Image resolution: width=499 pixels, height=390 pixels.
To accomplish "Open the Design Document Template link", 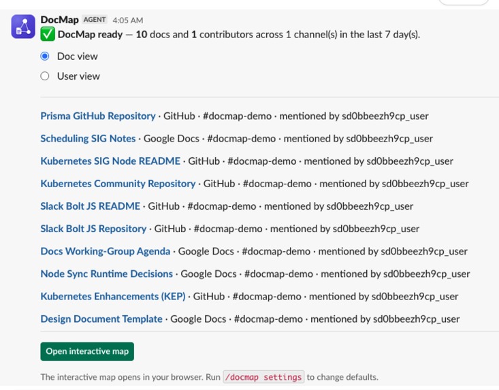I will [x=101, y=319].
